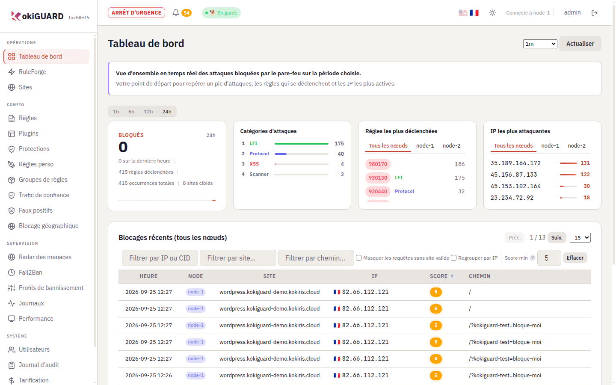Image resolution: width=616 pixels, height=385 pixels.
Task: Go to next page with Suiv.
Action: coord(557,237)
